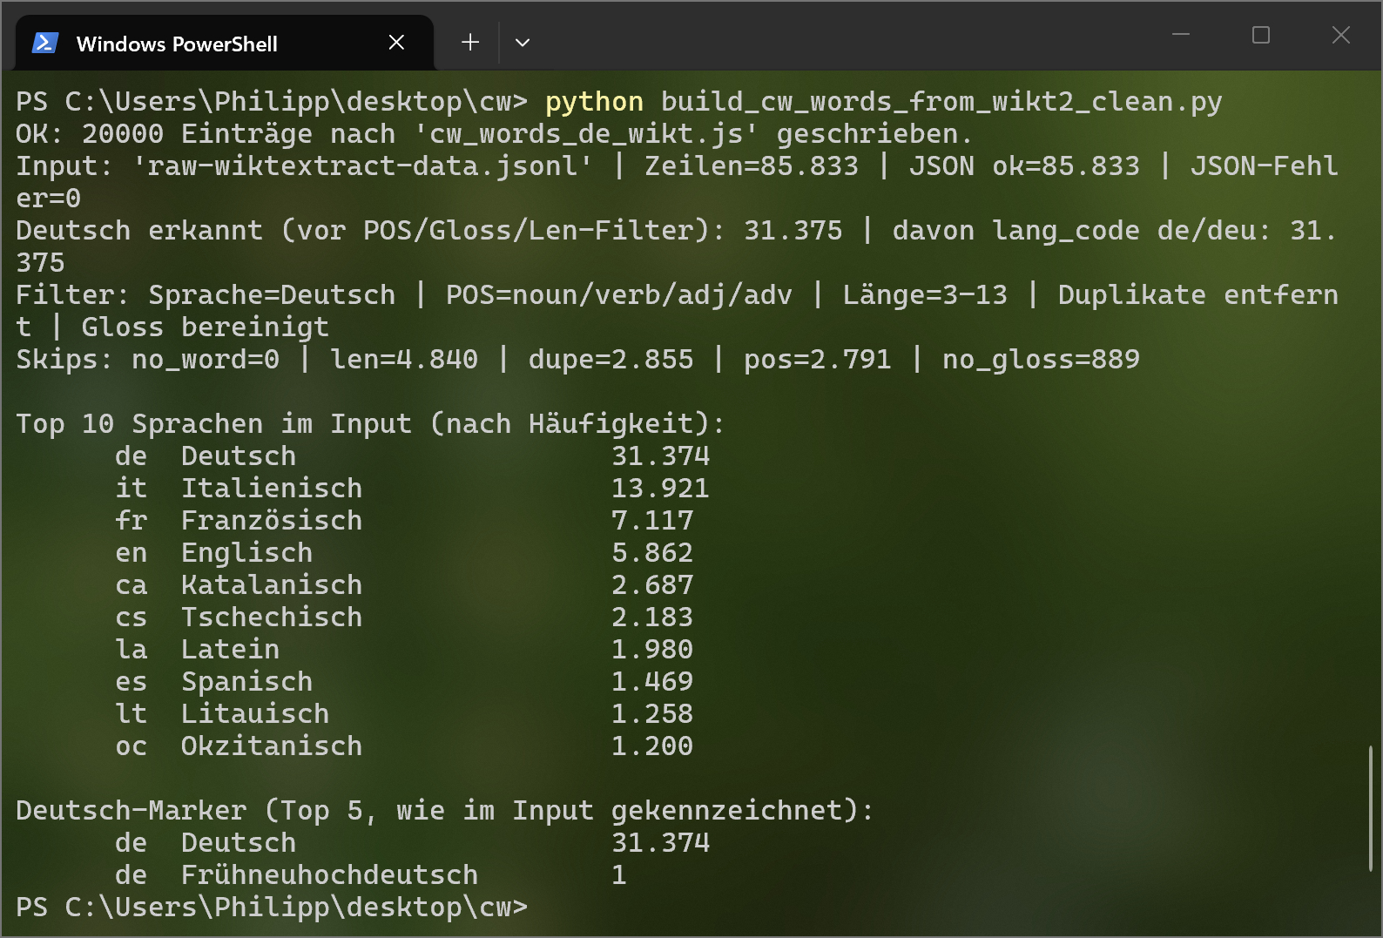Click the Spanisch language row
This screenshot has width=1383, height=938.
[404, 682]
